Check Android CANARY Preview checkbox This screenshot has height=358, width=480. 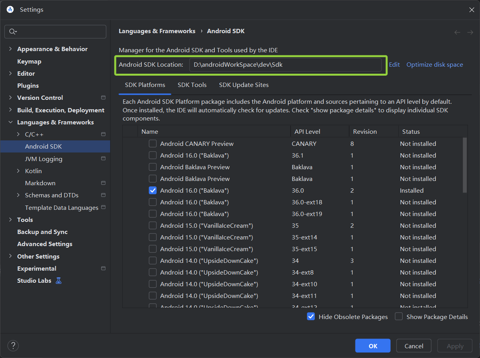coord(153,144)
